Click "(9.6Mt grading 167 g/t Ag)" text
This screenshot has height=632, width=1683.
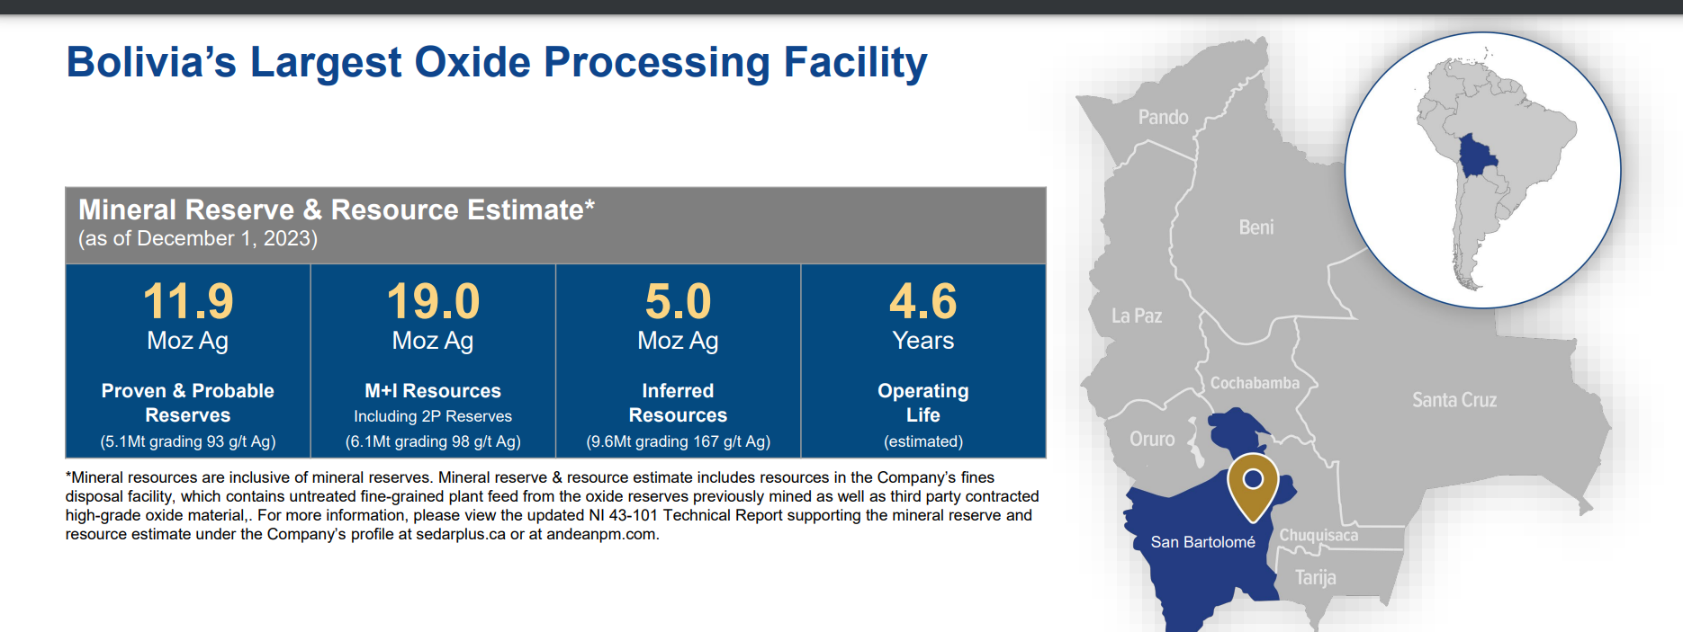pyautogui.click(x=678, y=441)
